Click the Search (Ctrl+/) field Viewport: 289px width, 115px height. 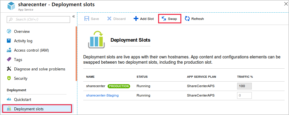[38, 19]
